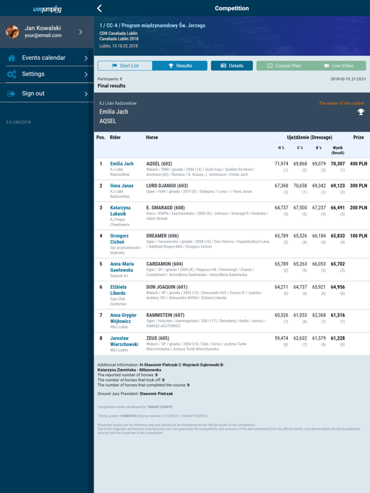Open Events calendar menu item
Viewport: 370px width, 493px height.
[x=47, y=58]
